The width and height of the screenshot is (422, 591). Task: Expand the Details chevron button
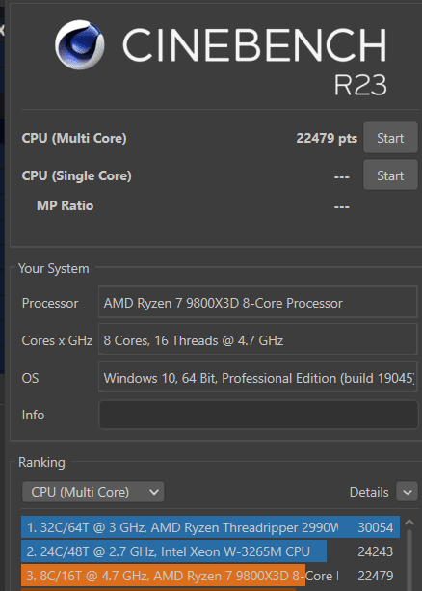pos(408,492)
